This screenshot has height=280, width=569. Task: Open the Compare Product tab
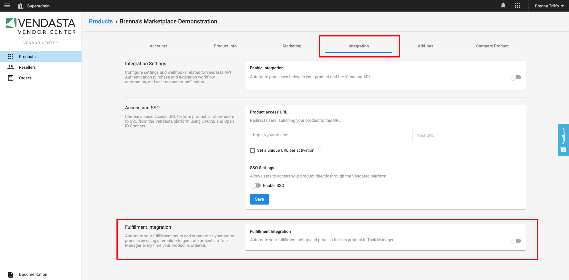[x=492, y=46]
